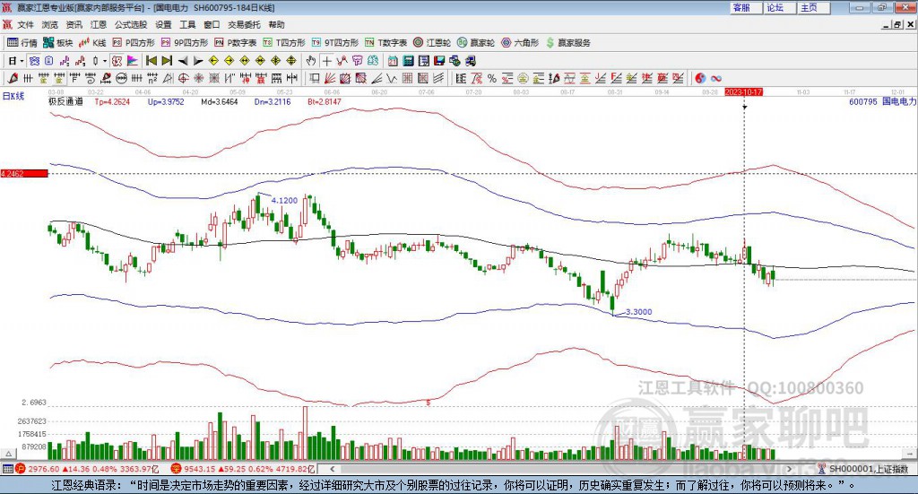The width and height of the screenshot is (918, 494).
Task: Click the bottom-left up triangle button
Action: click(8, 454)
